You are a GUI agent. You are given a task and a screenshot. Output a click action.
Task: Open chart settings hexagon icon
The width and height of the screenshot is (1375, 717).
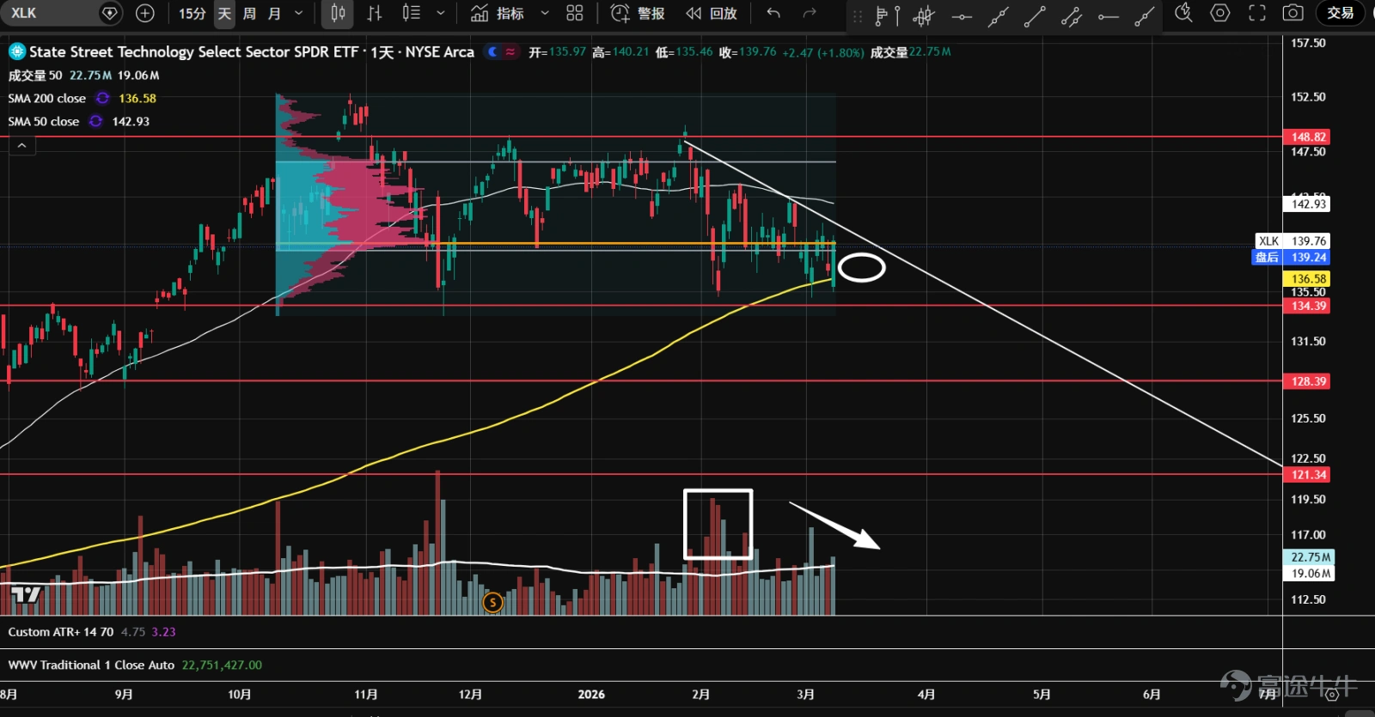(1220, 13)
